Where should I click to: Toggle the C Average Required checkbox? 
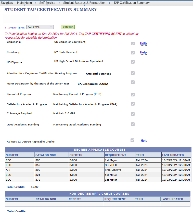pyautogui.click(x=133, y=114)
